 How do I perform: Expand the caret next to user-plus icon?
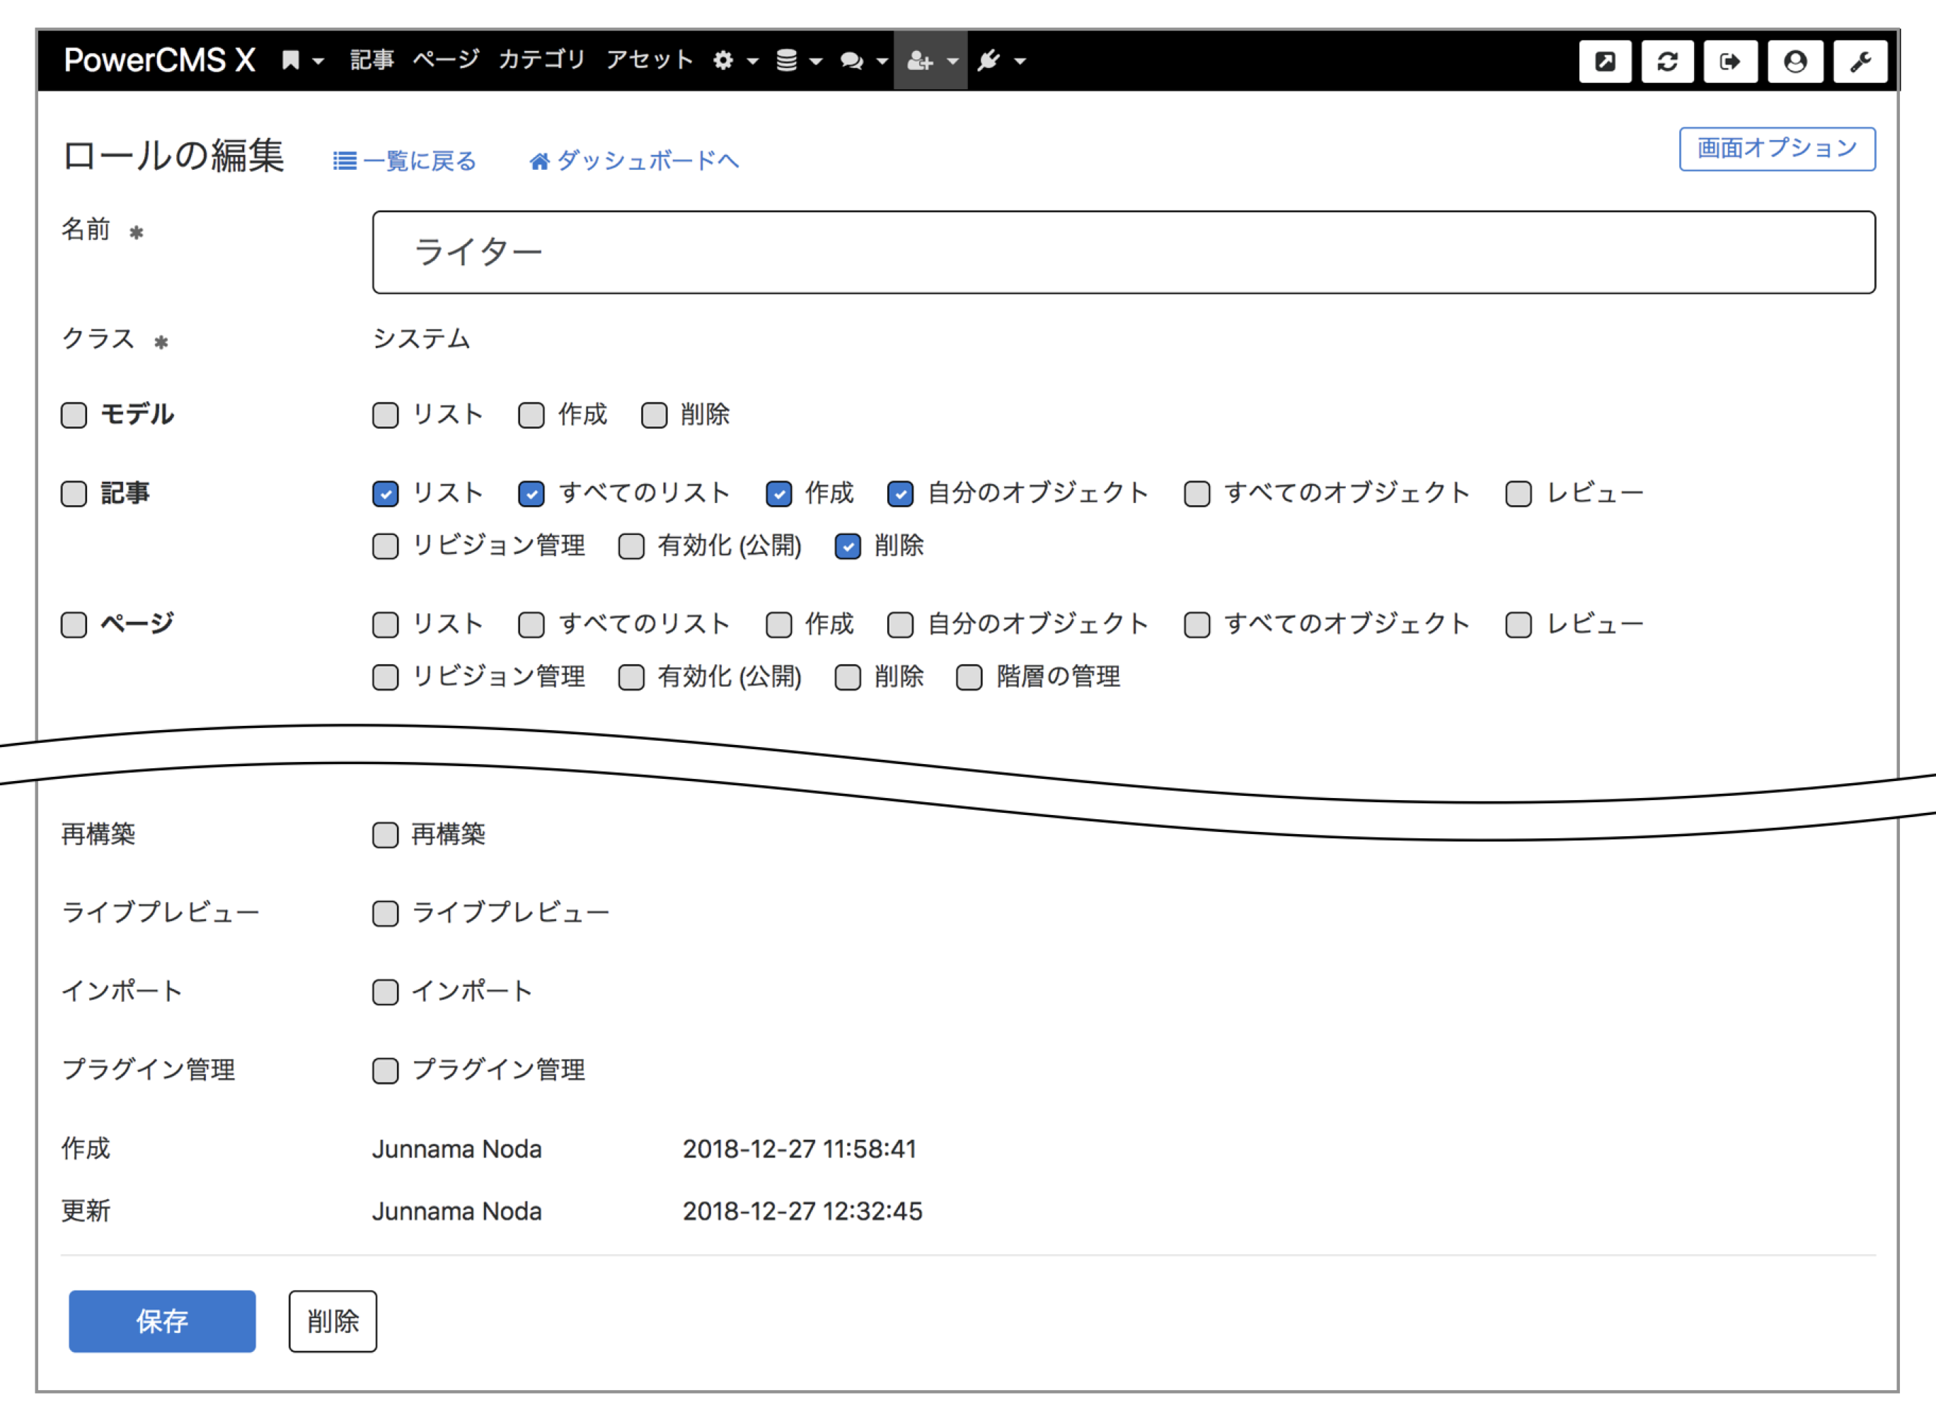coord(952,61)
